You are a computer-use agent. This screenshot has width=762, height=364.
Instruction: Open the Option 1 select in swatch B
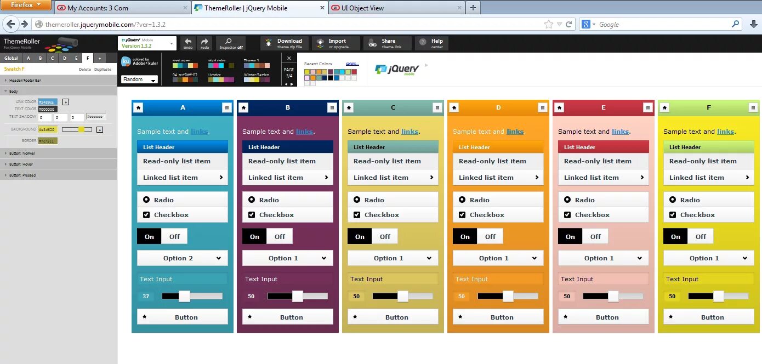(287, 258)
